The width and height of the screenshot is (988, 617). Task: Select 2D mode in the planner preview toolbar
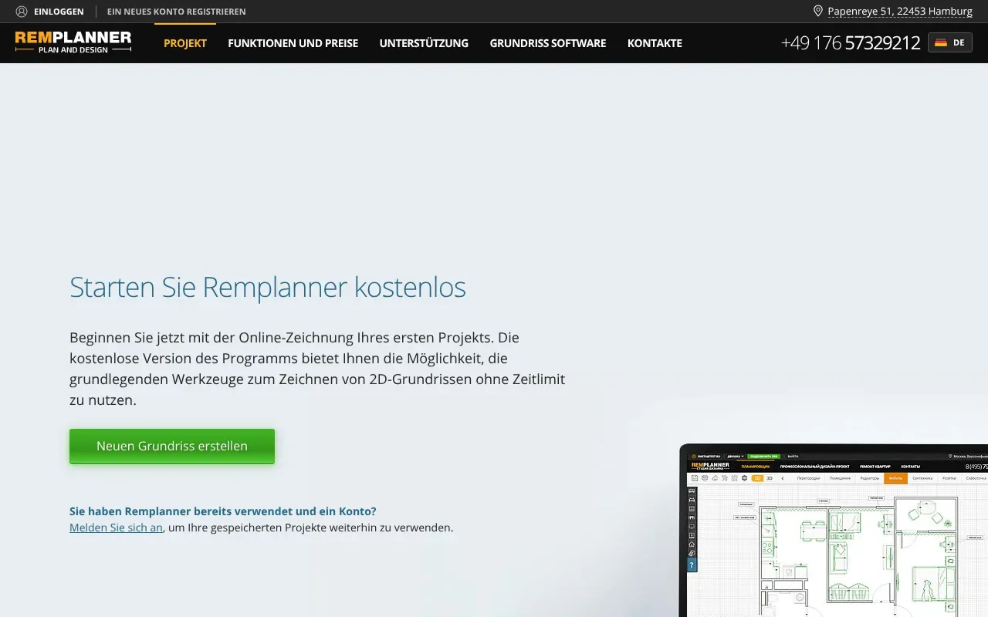[756, 478]
